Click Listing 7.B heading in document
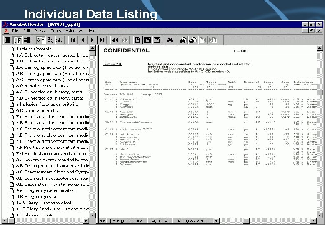This screenshot has width=325, height=225. [x=112, y=64]
